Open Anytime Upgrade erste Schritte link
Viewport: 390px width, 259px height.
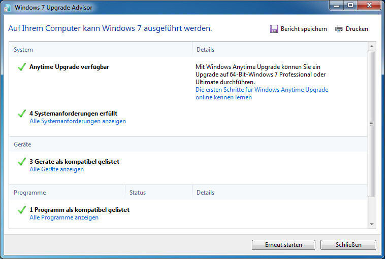262,93
